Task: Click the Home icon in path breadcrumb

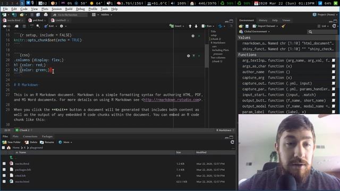Action: (x=8, y=147)
